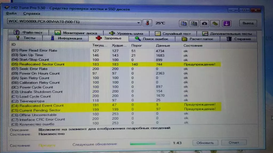
Task: Select the Spin Up Time row
Action: (x=116, y=55)
